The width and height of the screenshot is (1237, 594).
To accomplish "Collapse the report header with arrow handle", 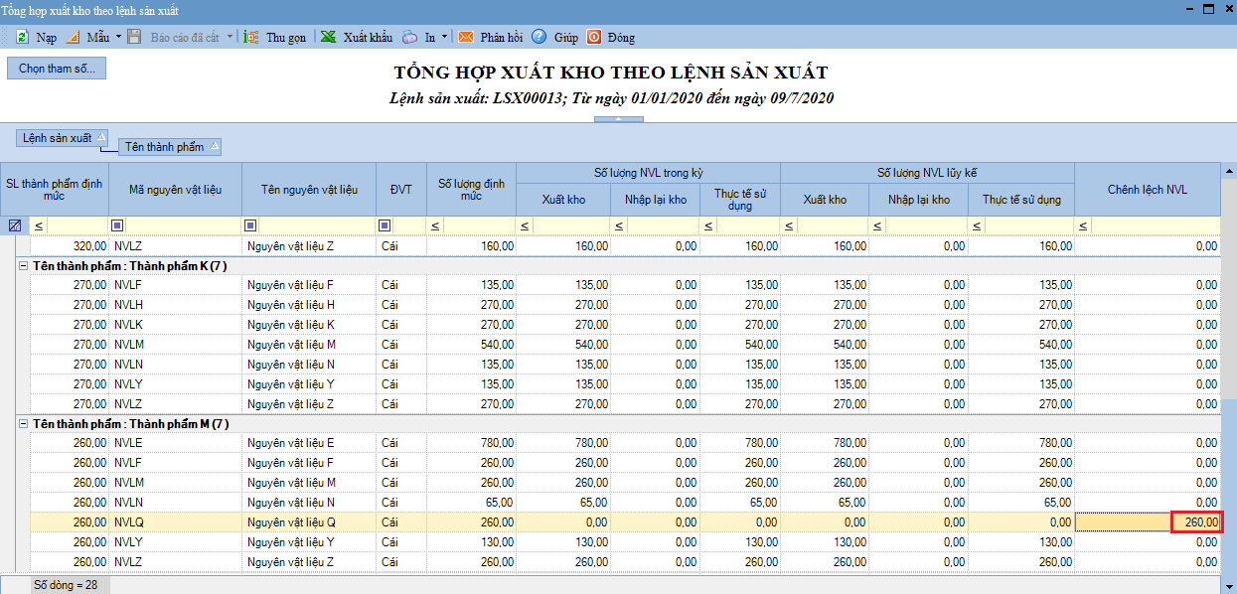I will pyautogui.click(x=618, y=119).
